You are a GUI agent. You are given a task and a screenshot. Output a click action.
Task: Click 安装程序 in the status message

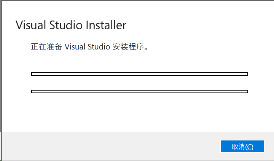pos(127,47)
